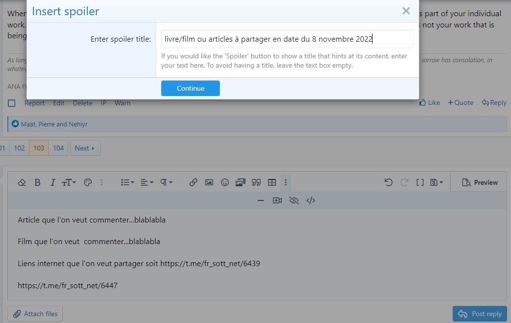Switch to the Preview tab

coord(480,182)
